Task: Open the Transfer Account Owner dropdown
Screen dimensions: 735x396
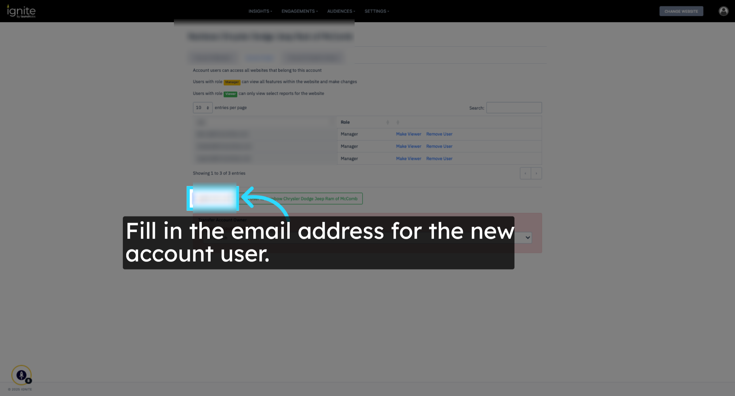Action: click(527, 238)
